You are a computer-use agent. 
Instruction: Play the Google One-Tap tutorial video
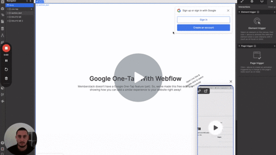click(x=138, y=77)
